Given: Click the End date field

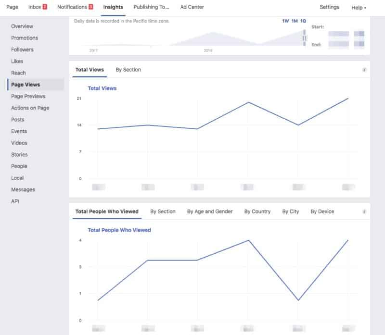Looking at the screenshot, I should (x=339, y=44).
